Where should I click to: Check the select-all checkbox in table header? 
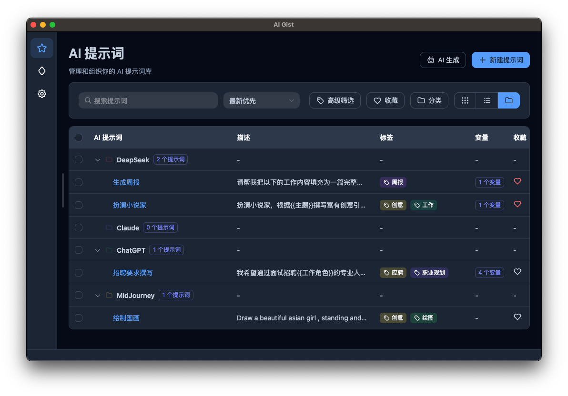[79, 138]
